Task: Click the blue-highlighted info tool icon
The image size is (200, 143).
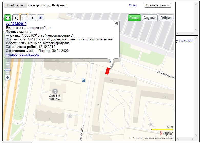Action: click(x=41, y=18)
